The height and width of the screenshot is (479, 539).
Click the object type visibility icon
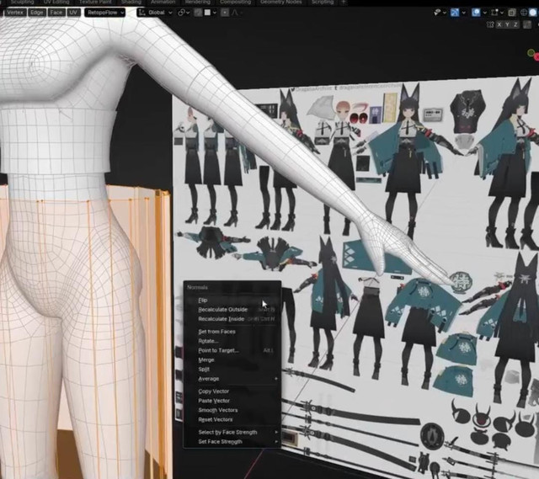coord(437,13)
